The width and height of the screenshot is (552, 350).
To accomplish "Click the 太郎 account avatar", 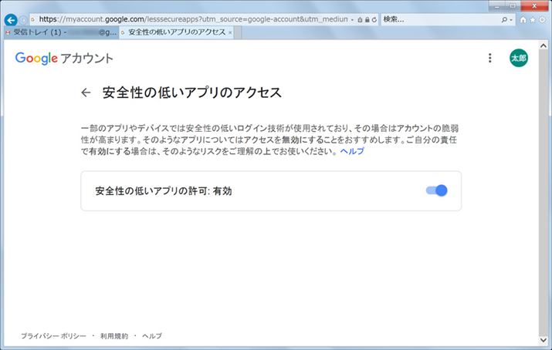I will (519, 58).
